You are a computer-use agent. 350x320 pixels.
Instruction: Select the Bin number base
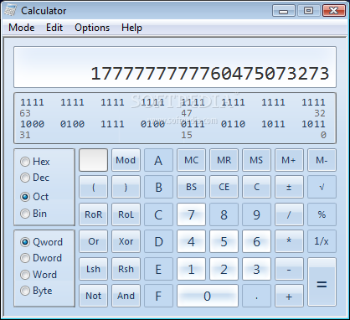[x=33, y=214]
